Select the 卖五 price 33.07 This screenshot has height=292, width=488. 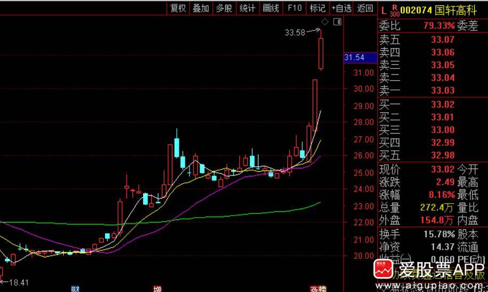pyautogui.click(x=443, y=40)
